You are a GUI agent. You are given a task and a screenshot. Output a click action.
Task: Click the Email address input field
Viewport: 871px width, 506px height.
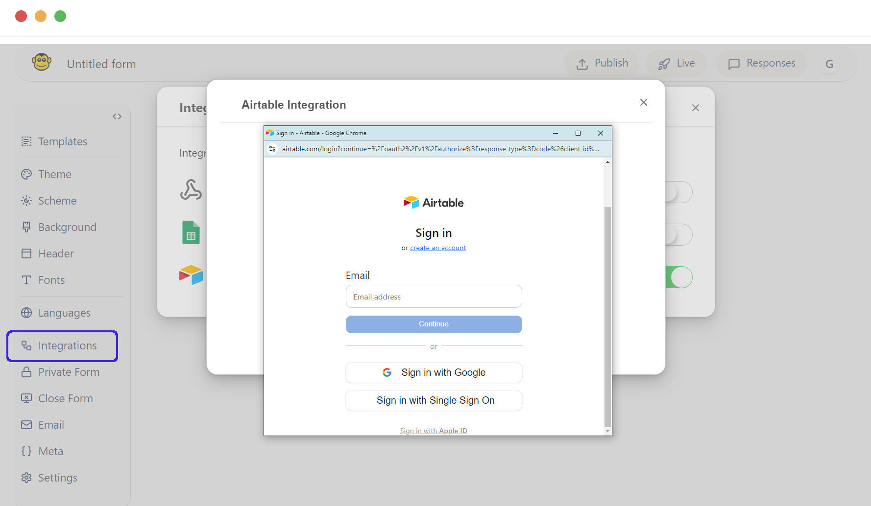[x=434, y=297]
